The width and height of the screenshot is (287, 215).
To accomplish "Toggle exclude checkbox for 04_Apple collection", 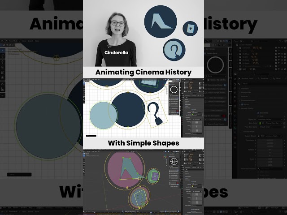I will coord(276,63).
